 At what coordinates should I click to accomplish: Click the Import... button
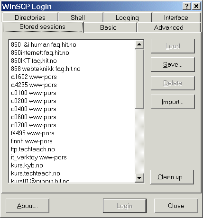pyautogui.click(x=173, y=102)
